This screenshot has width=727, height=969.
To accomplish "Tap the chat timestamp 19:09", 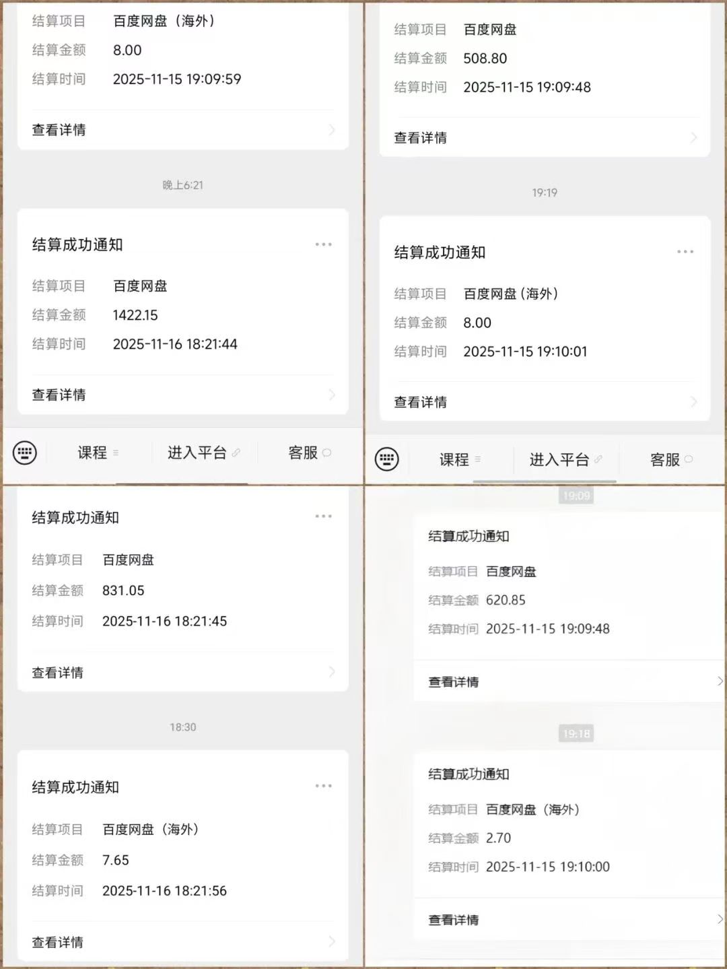I will (576, 496).
